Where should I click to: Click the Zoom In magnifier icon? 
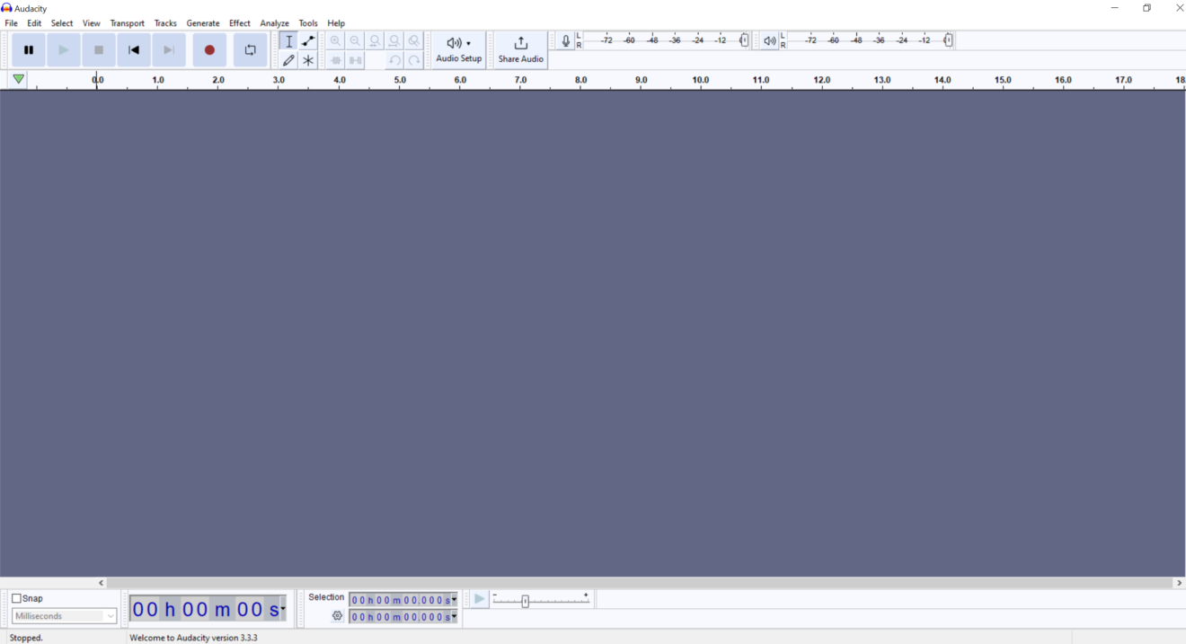pos(335,41)
